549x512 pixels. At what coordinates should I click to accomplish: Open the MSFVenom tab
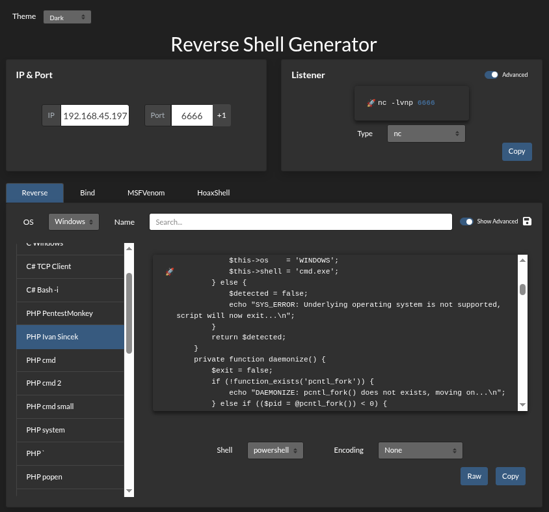pos(146,193)
